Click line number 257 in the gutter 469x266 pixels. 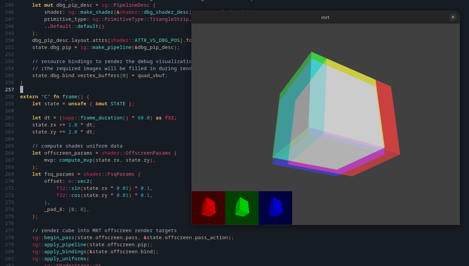pyautogui.click(x=9, y=90)
